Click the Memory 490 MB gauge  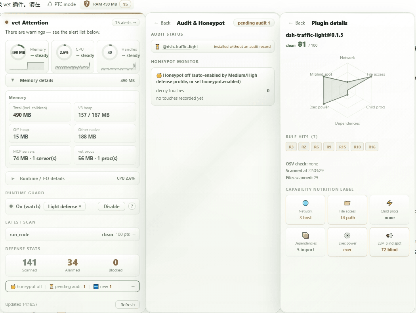pos(18,52)
